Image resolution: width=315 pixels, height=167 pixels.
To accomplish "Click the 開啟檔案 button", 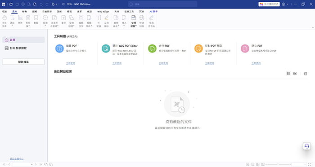I will coord(23,62).
